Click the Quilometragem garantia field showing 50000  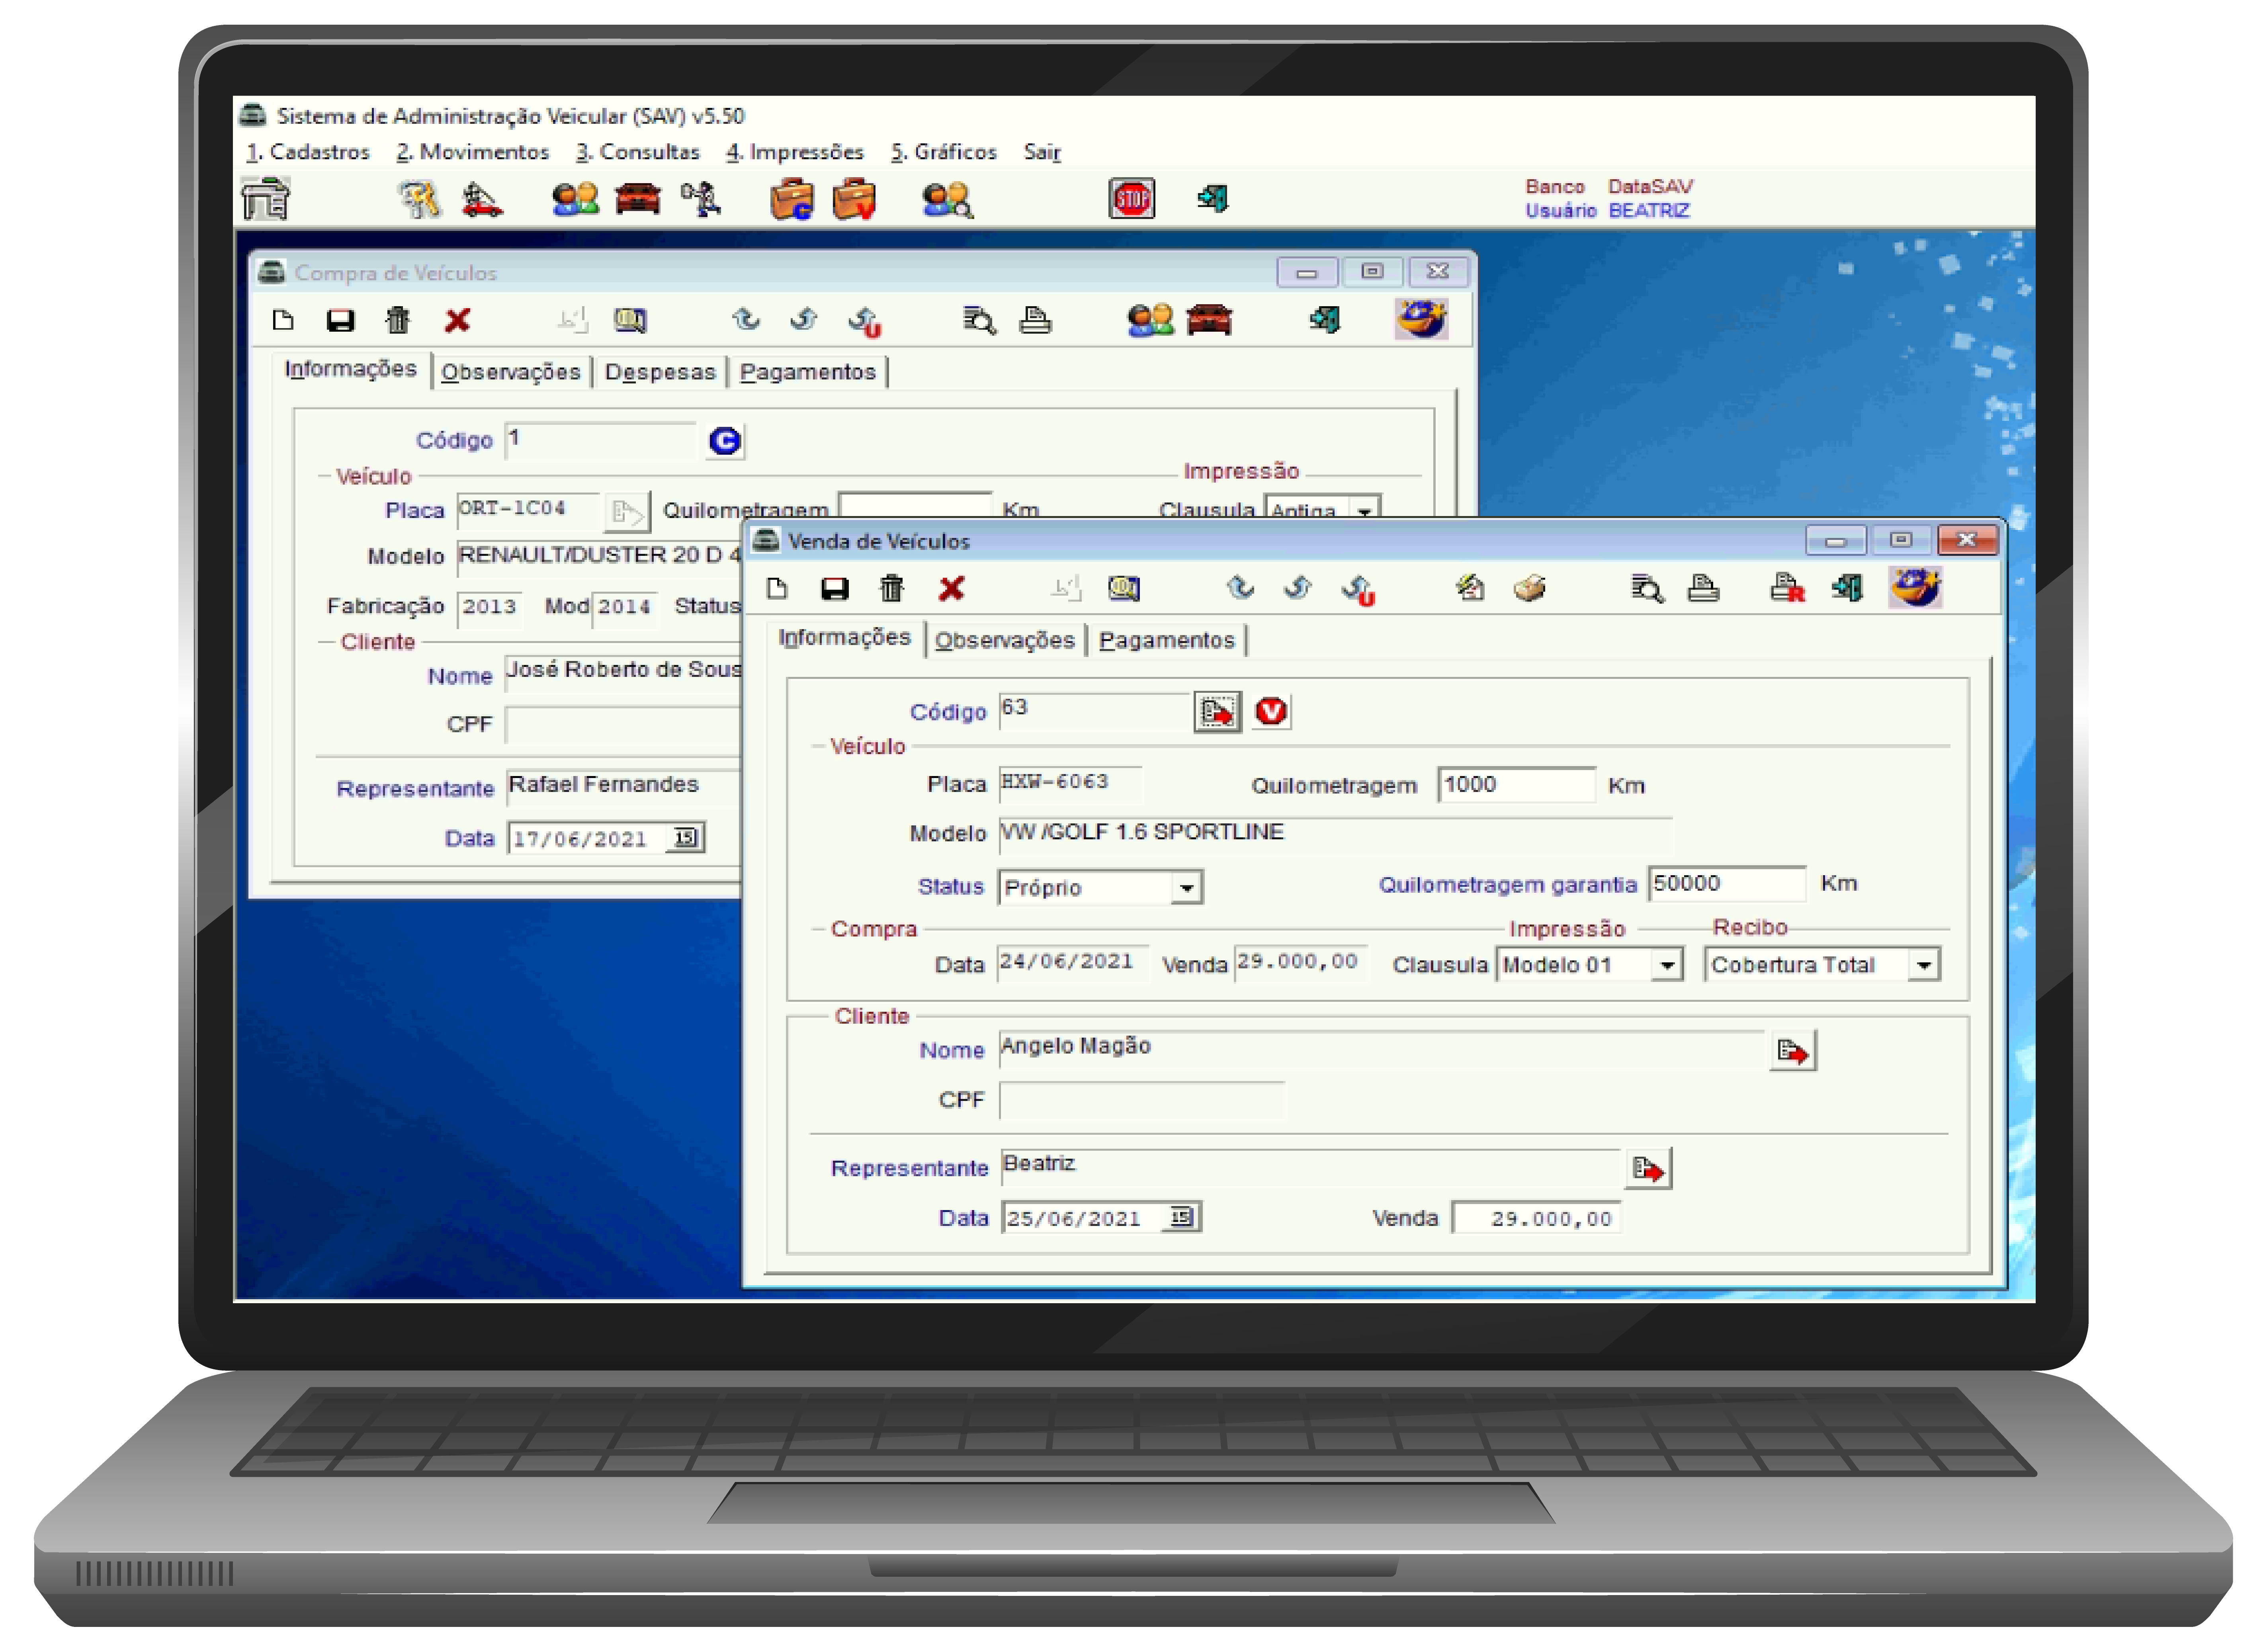pyautogui.click(x=1727, y=884)
